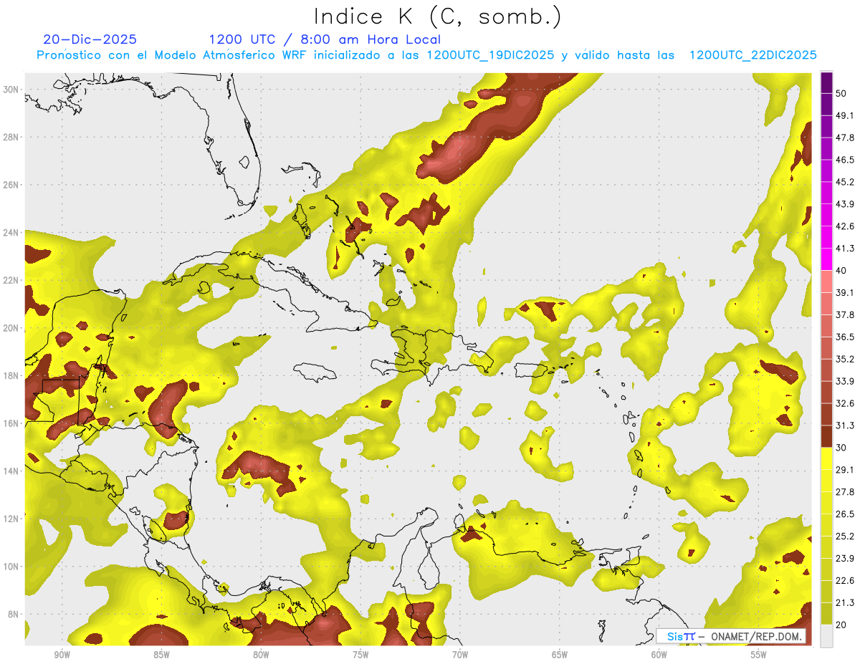The width and height of the screenshot is (860, 664).
Task: Select the date text "20-Dic-2025"
Action: coord(90,39)
